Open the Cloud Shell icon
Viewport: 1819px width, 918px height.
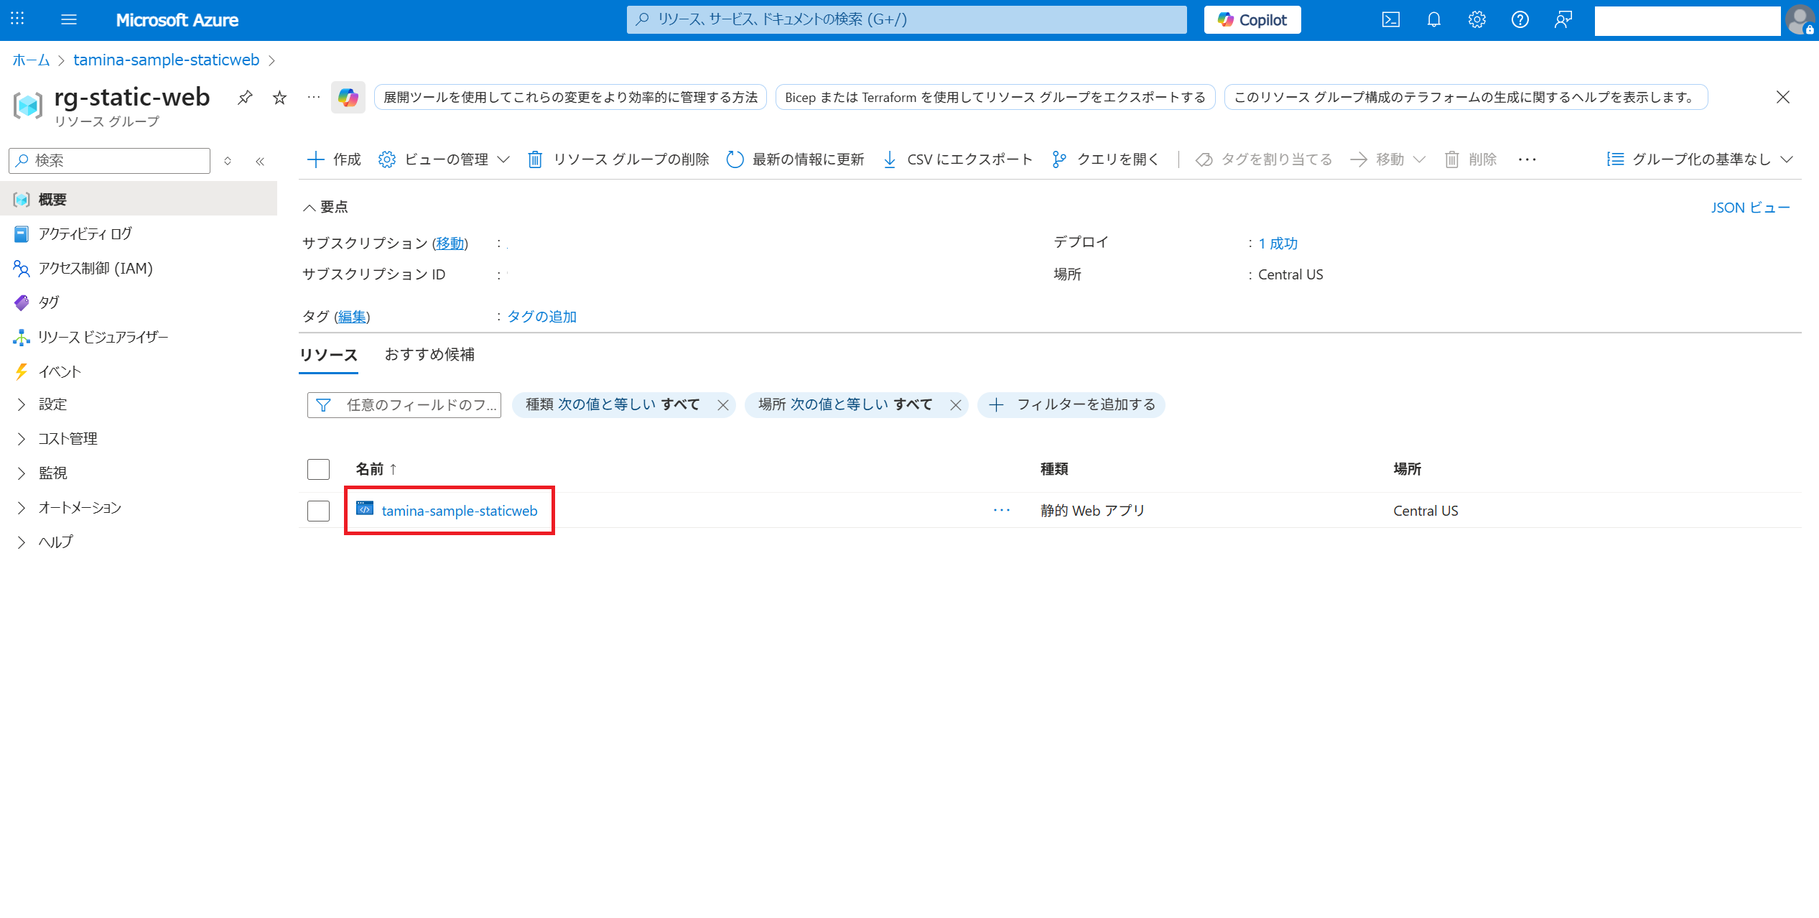(x=1390, y=19)
